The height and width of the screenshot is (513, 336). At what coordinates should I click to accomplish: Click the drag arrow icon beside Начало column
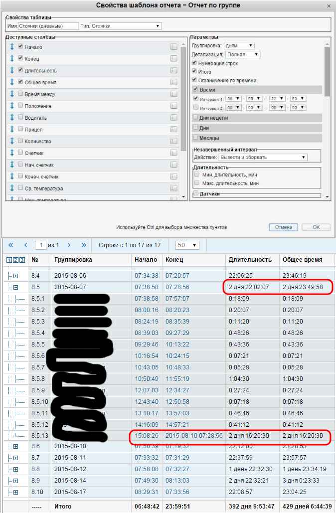point(12,47)
